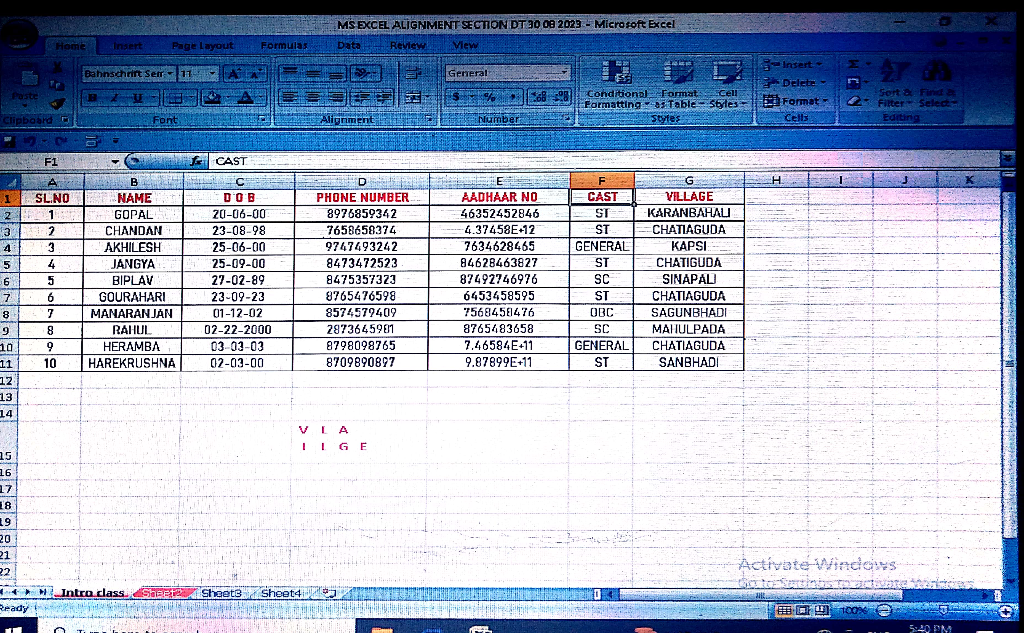
Task: Click the Font Color red swatch button
Action: (x=246, y=98)
